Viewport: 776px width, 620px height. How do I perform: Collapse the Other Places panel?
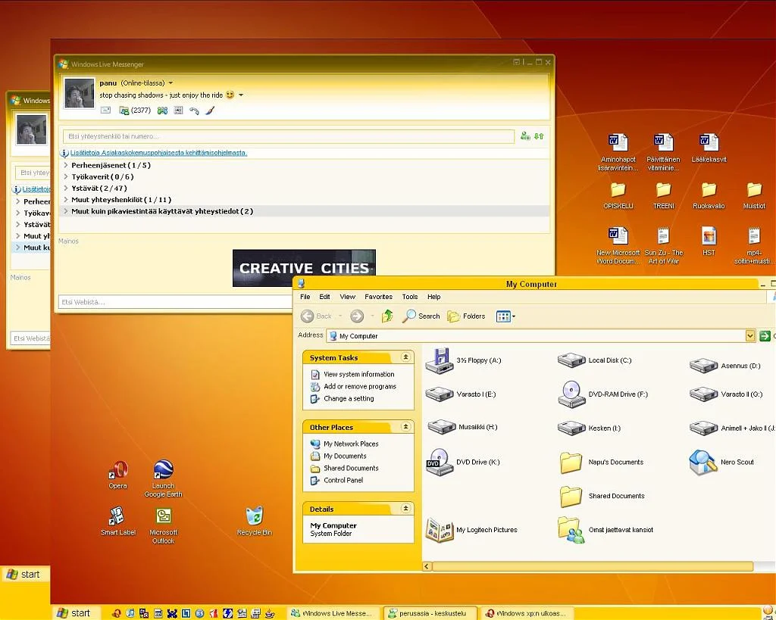pos(406,427)
